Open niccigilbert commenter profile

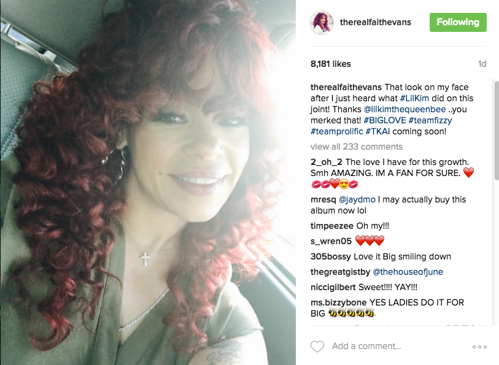333,288
